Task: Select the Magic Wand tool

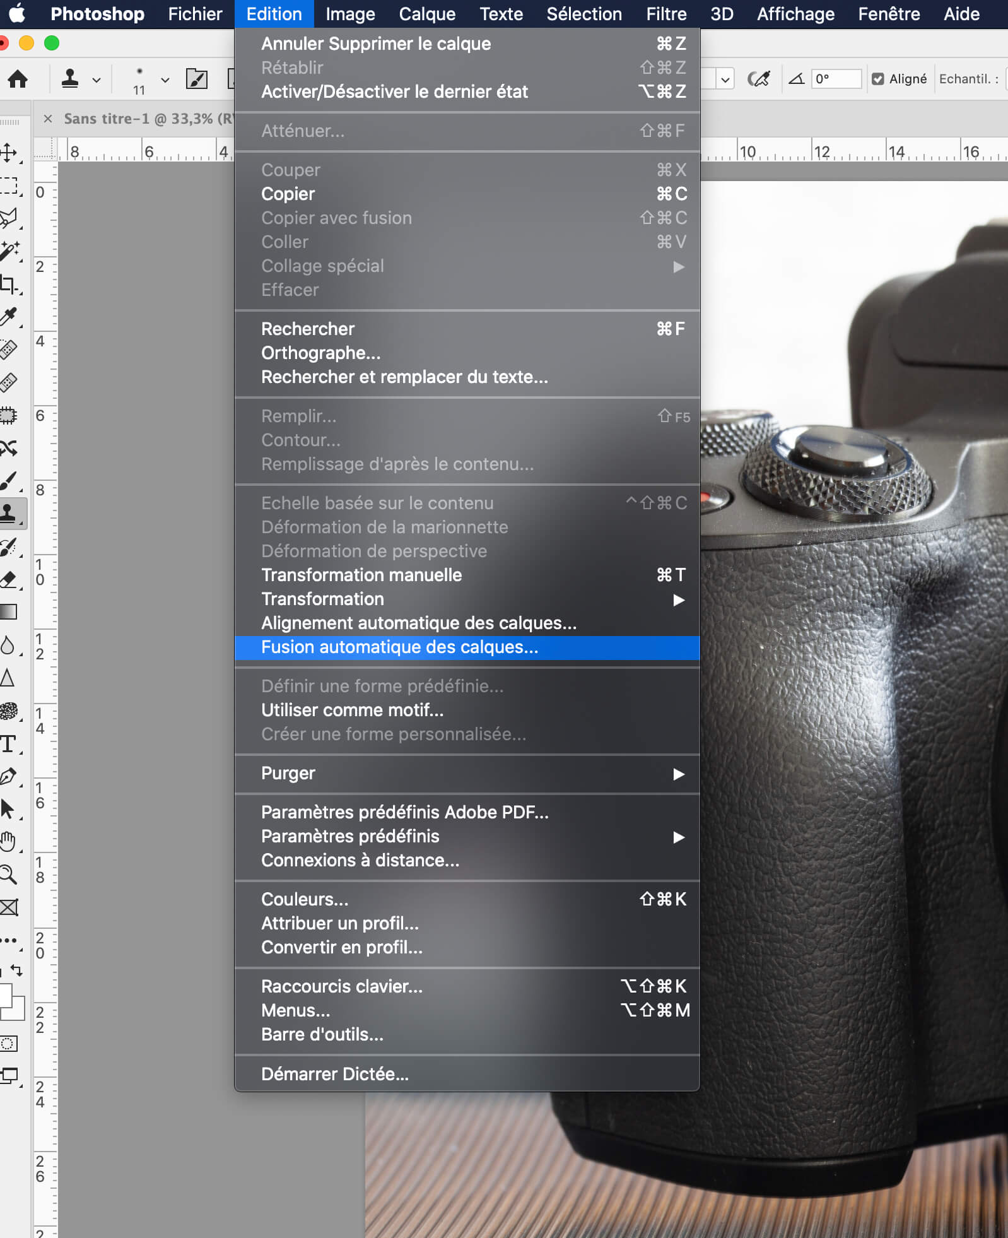Action: coord(9,251)
